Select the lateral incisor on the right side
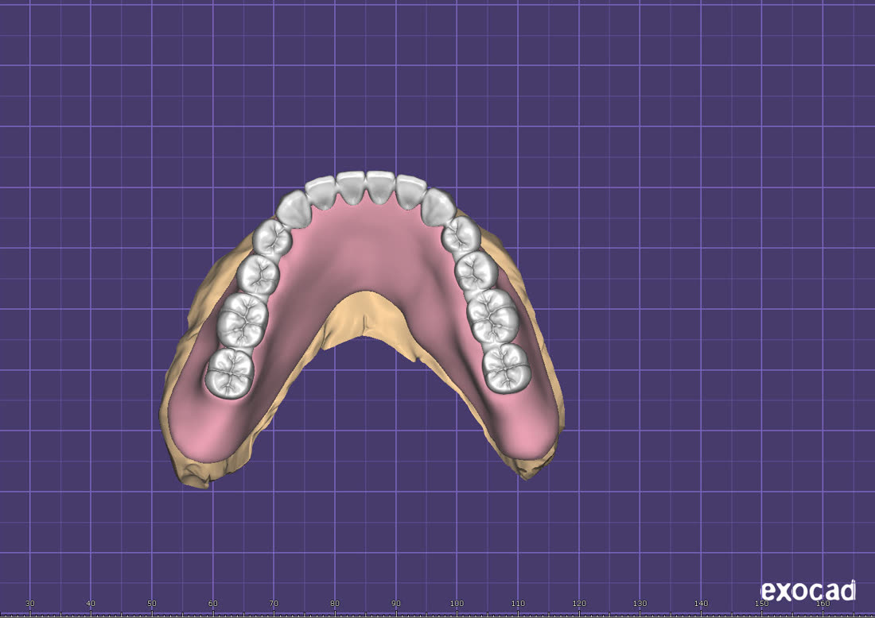 (x=411, y=191)
